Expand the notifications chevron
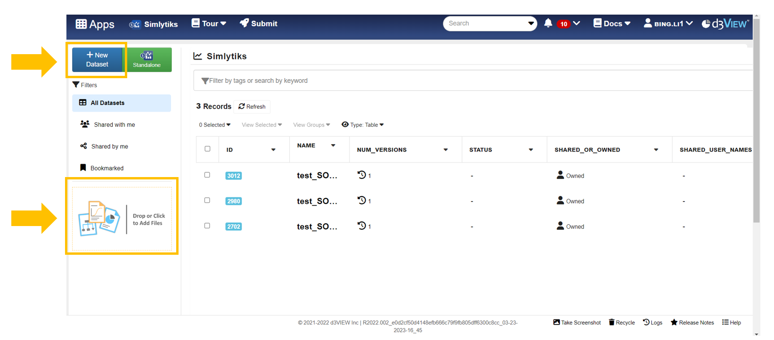The width and height of the screenshot is (774, 340). (577, 23)
